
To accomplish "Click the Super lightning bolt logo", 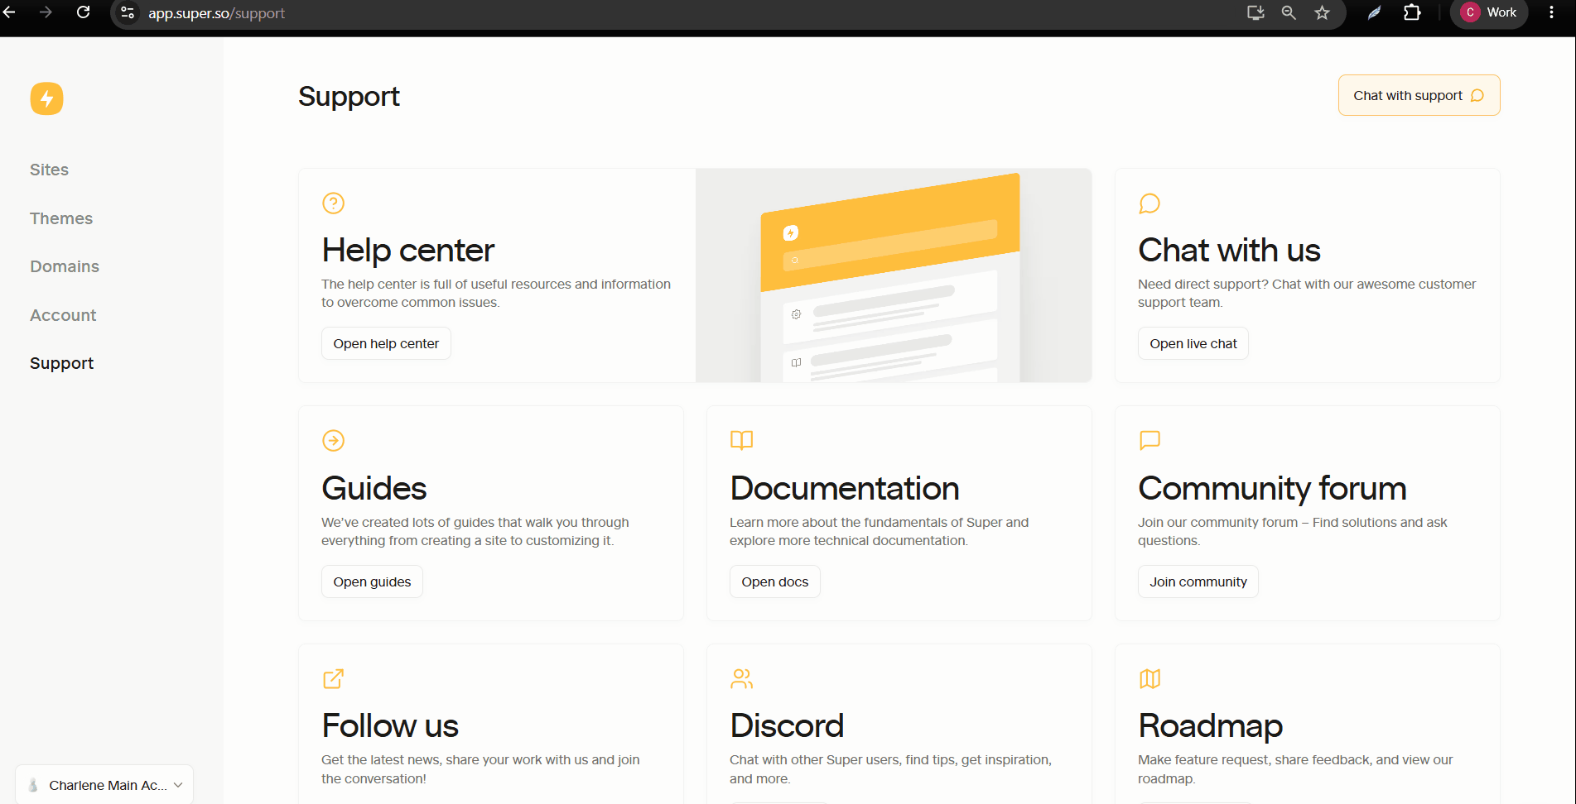I will 46,98.
